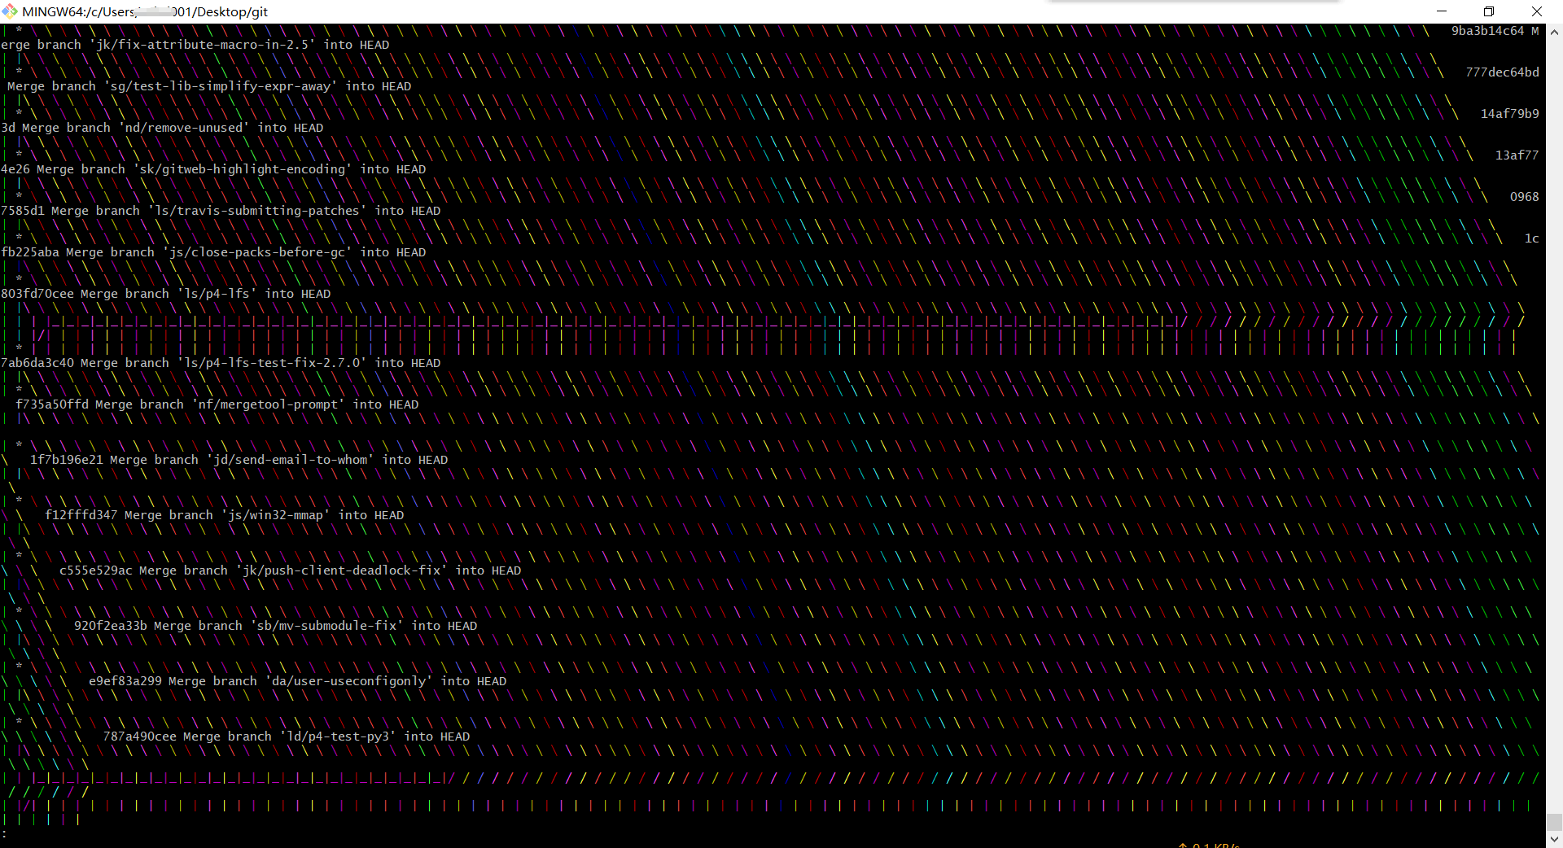Click commit hash f12fffd347
The width and height of the screenshot is (1563, 848).
click(81, 515)
